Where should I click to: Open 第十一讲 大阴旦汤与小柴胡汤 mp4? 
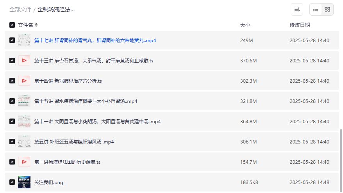point(97,122)
